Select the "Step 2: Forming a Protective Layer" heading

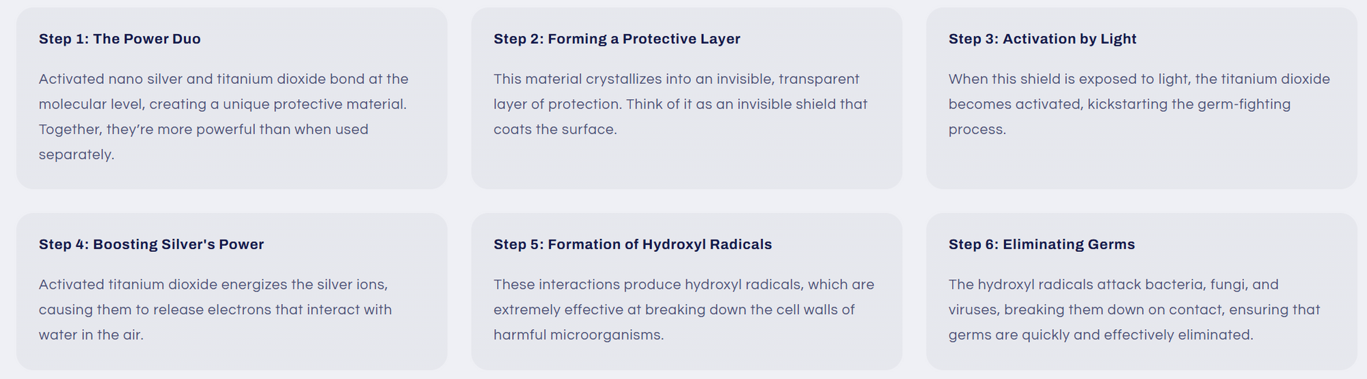pyautogui.click(x=617, y=39)
